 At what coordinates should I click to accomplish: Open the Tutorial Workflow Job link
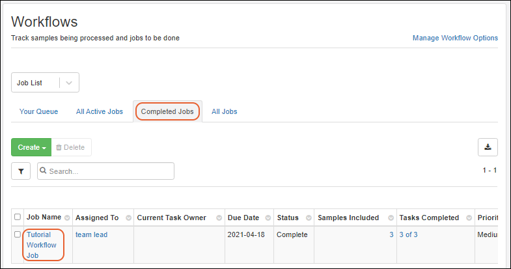41,244
